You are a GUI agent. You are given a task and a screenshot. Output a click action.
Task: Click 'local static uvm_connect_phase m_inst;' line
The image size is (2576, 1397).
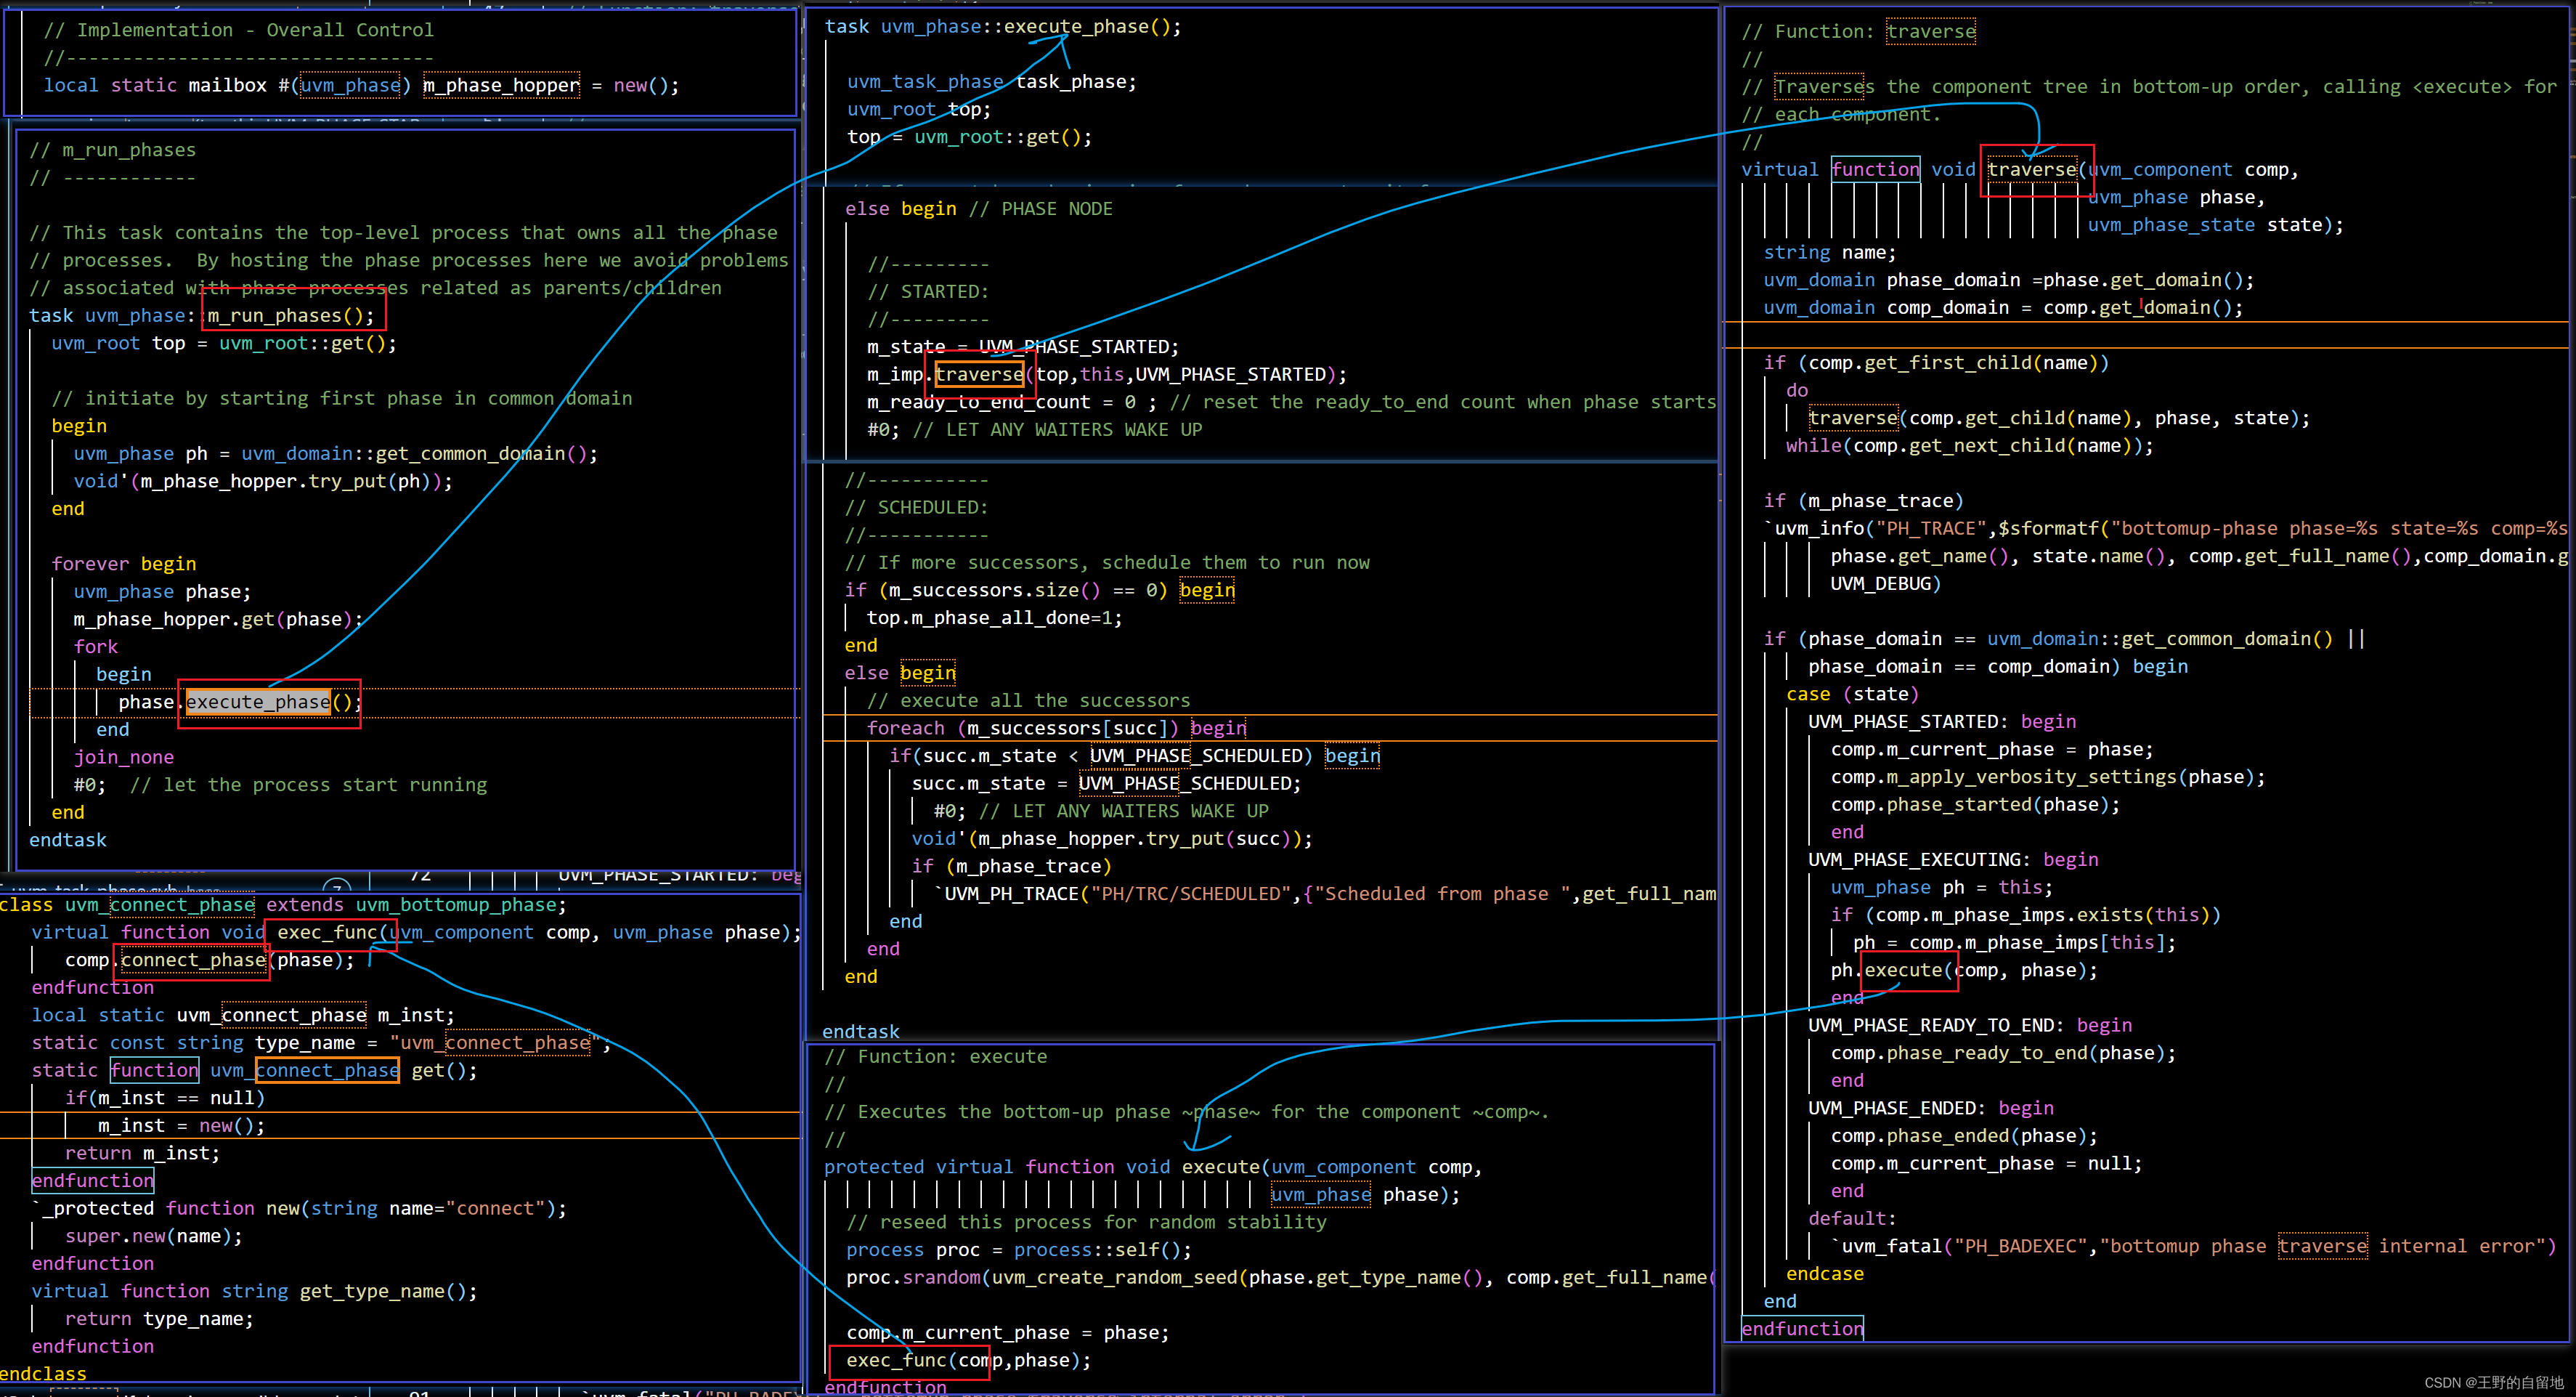click(243, 1015)
